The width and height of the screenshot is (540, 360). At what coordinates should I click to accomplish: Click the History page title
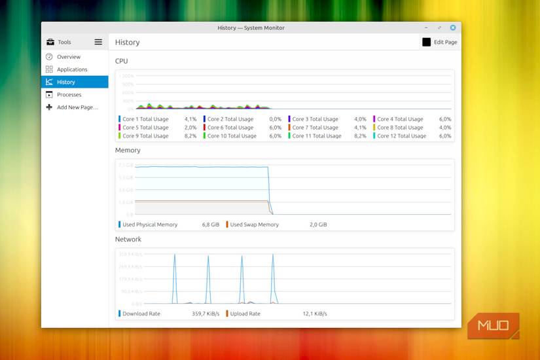128,43
